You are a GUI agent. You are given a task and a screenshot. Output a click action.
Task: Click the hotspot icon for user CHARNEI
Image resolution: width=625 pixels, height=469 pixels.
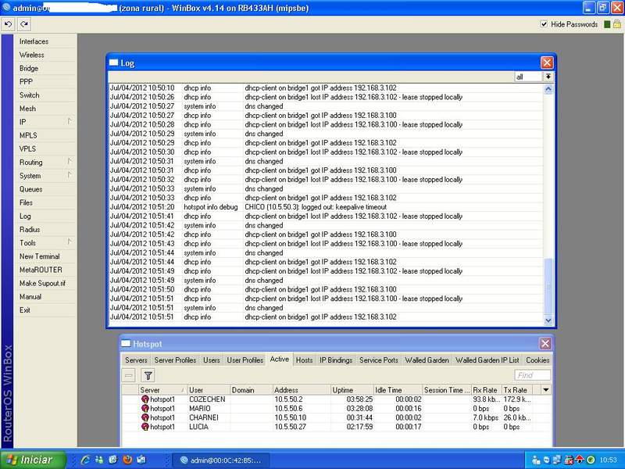[145, 417]
